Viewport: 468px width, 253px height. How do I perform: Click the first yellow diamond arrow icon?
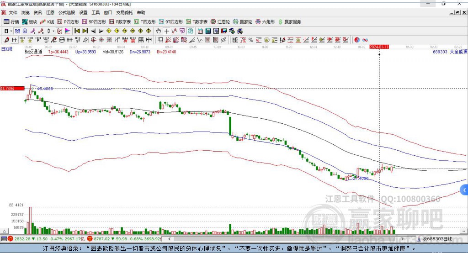point(109,31)
